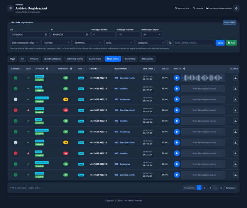Download recording from +44 1632 960219
This screenshot has width=247, height=208.
click(235, 175)
